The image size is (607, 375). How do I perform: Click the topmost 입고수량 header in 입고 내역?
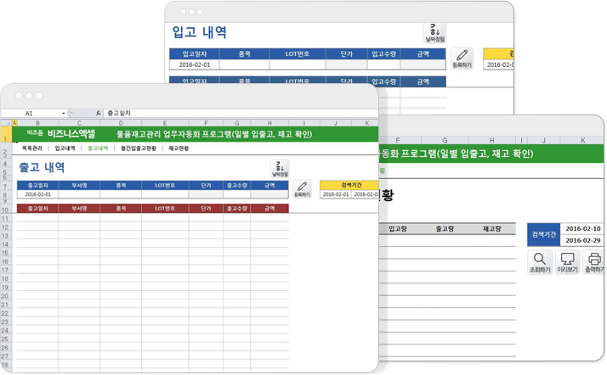[x=383, y=54]
